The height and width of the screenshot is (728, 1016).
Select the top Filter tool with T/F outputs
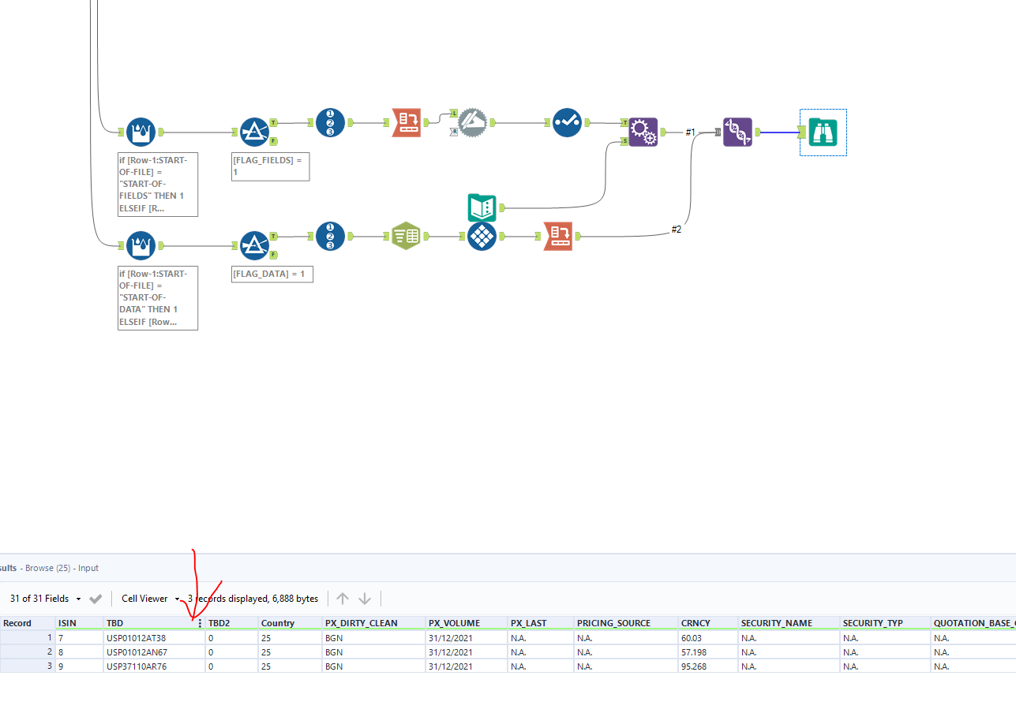(x=254, y=132)
